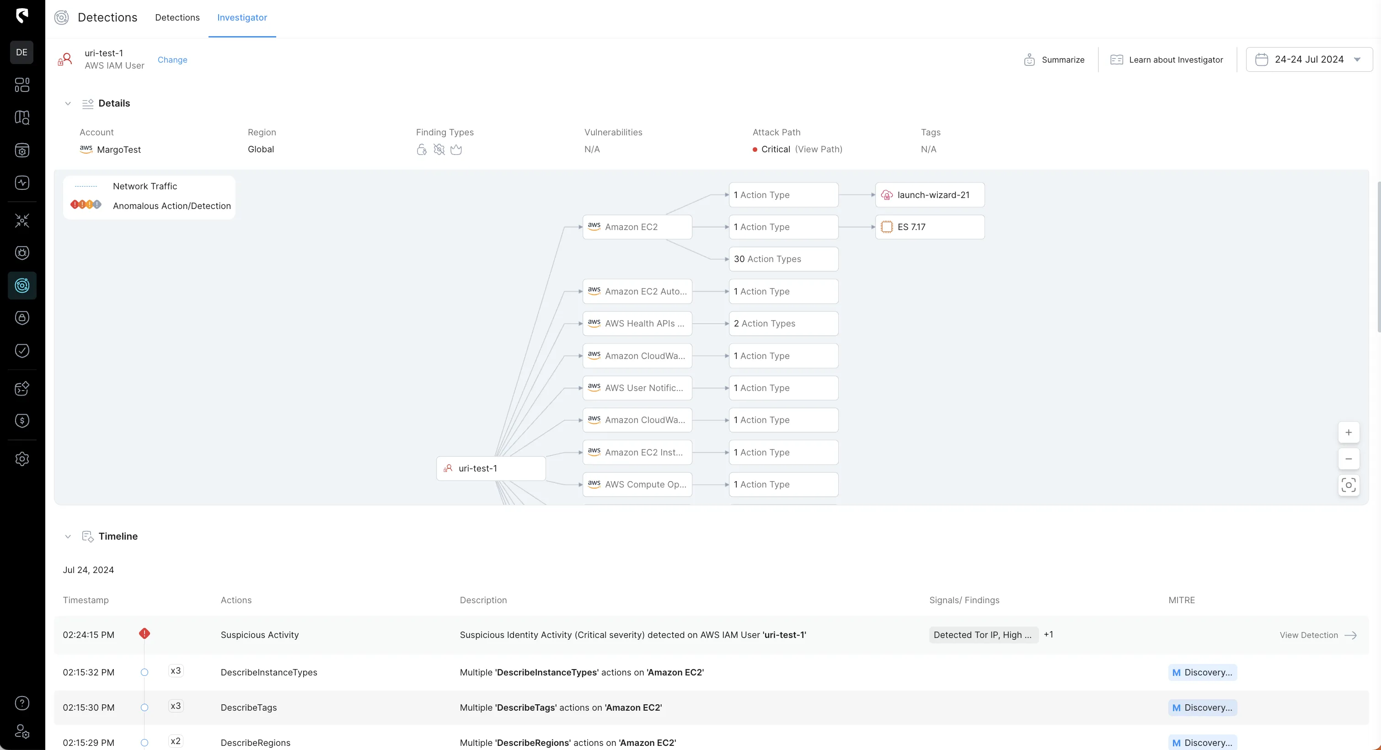Image resolution: width=1381 pixels, height=750 pixels.
Task: Click the third finding type crown icon
Action: click(x=456, y=150)
